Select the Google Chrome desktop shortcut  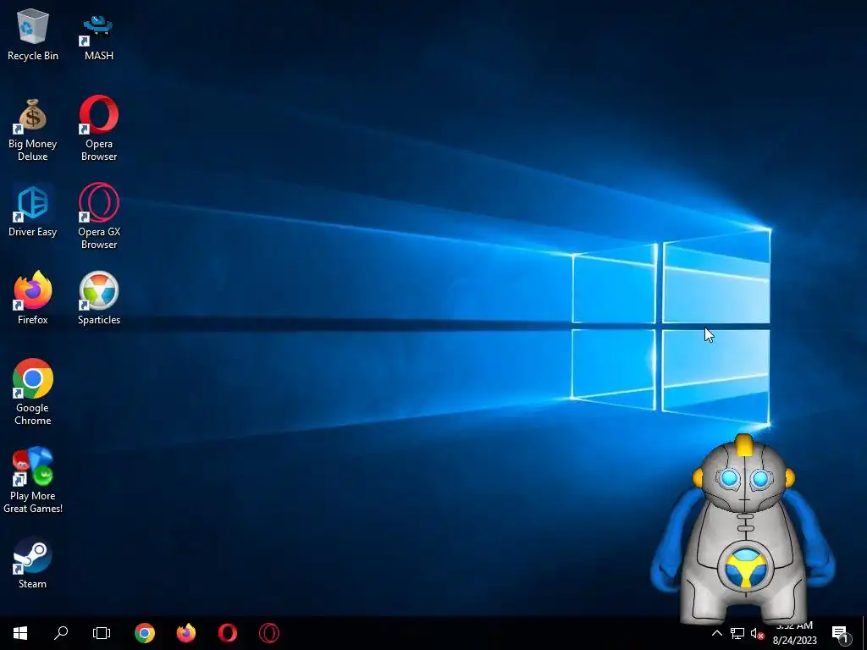click(x=33, y=393)
